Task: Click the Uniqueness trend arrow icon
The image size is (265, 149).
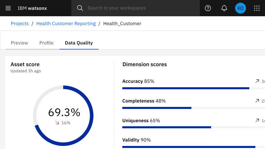Action: coord(257,120)
